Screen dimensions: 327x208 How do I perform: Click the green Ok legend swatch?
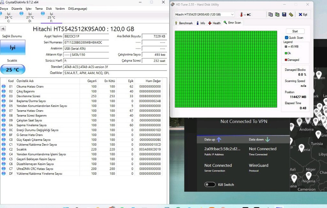click(286, 53)
